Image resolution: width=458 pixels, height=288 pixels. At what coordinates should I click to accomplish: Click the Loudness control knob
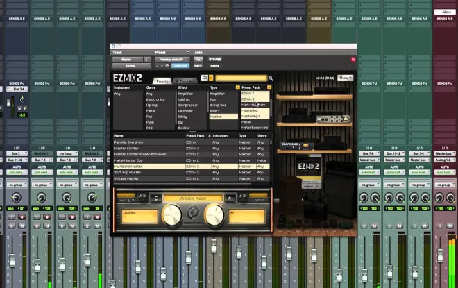click(172, 215)
